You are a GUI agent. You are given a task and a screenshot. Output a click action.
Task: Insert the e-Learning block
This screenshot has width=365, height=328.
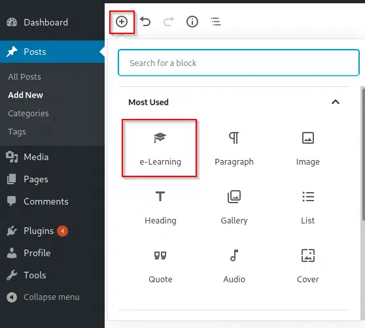160,148
